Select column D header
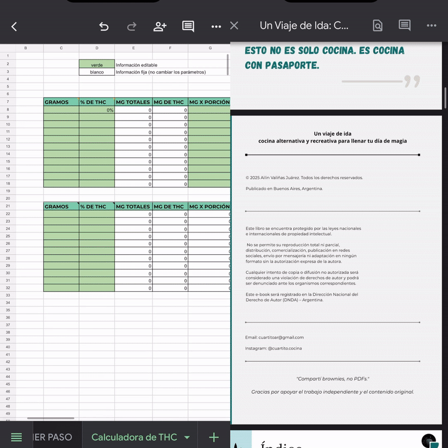The width and height of the screenshot is (448, 448). pyautogui.click(x=97, y=48)
